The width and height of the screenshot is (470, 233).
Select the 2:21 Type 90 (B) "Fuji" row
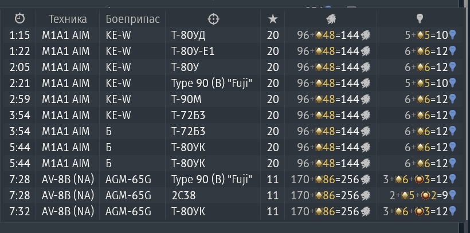point(229,83)
